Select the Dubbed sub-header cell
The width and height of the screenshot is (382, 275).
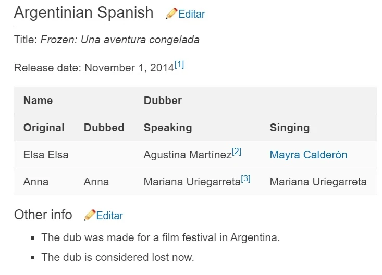click(104, 128)
